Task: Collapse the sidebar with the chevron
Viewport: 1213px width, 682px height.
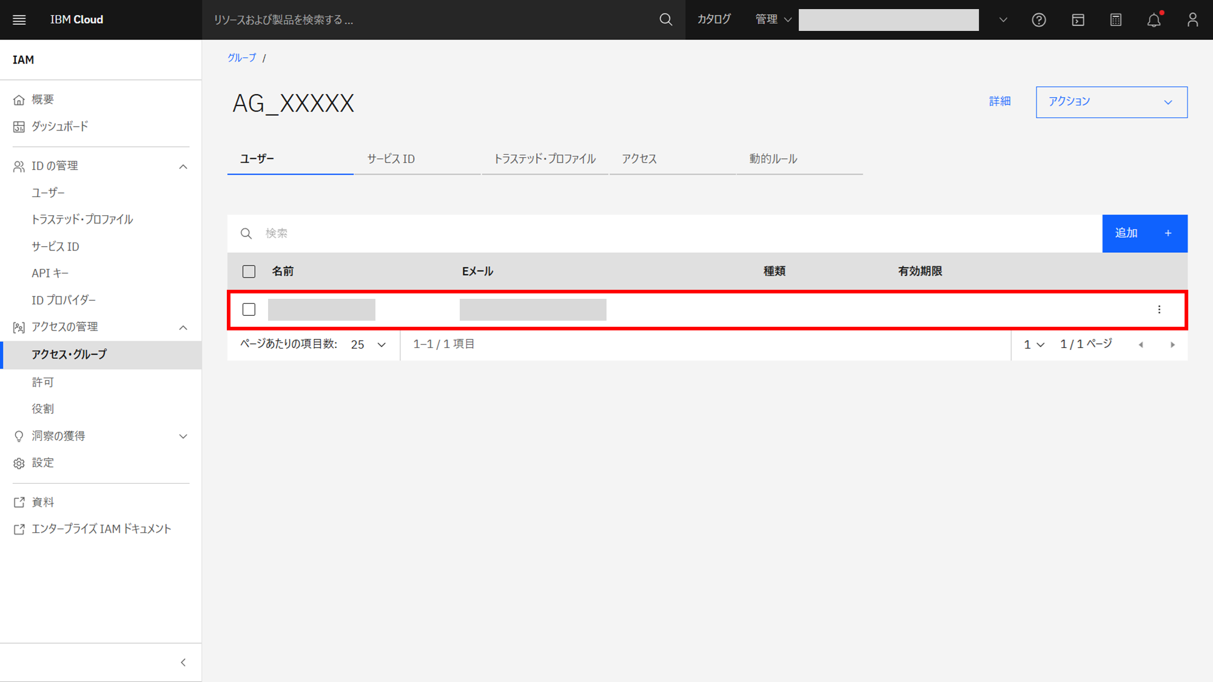Action: (183, 663)
